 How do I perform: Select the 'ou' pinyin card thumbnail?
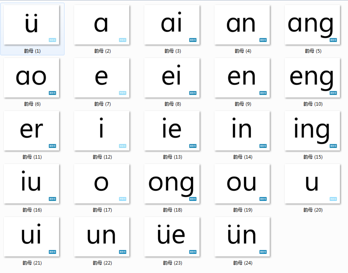[x=242, y=184]
